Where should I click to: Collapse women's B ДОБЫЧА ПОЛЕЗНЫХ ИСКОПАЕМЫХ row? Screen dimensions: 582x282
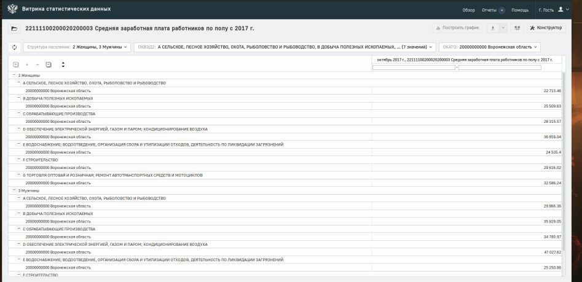pyautogui.click(x=19, y=98)
